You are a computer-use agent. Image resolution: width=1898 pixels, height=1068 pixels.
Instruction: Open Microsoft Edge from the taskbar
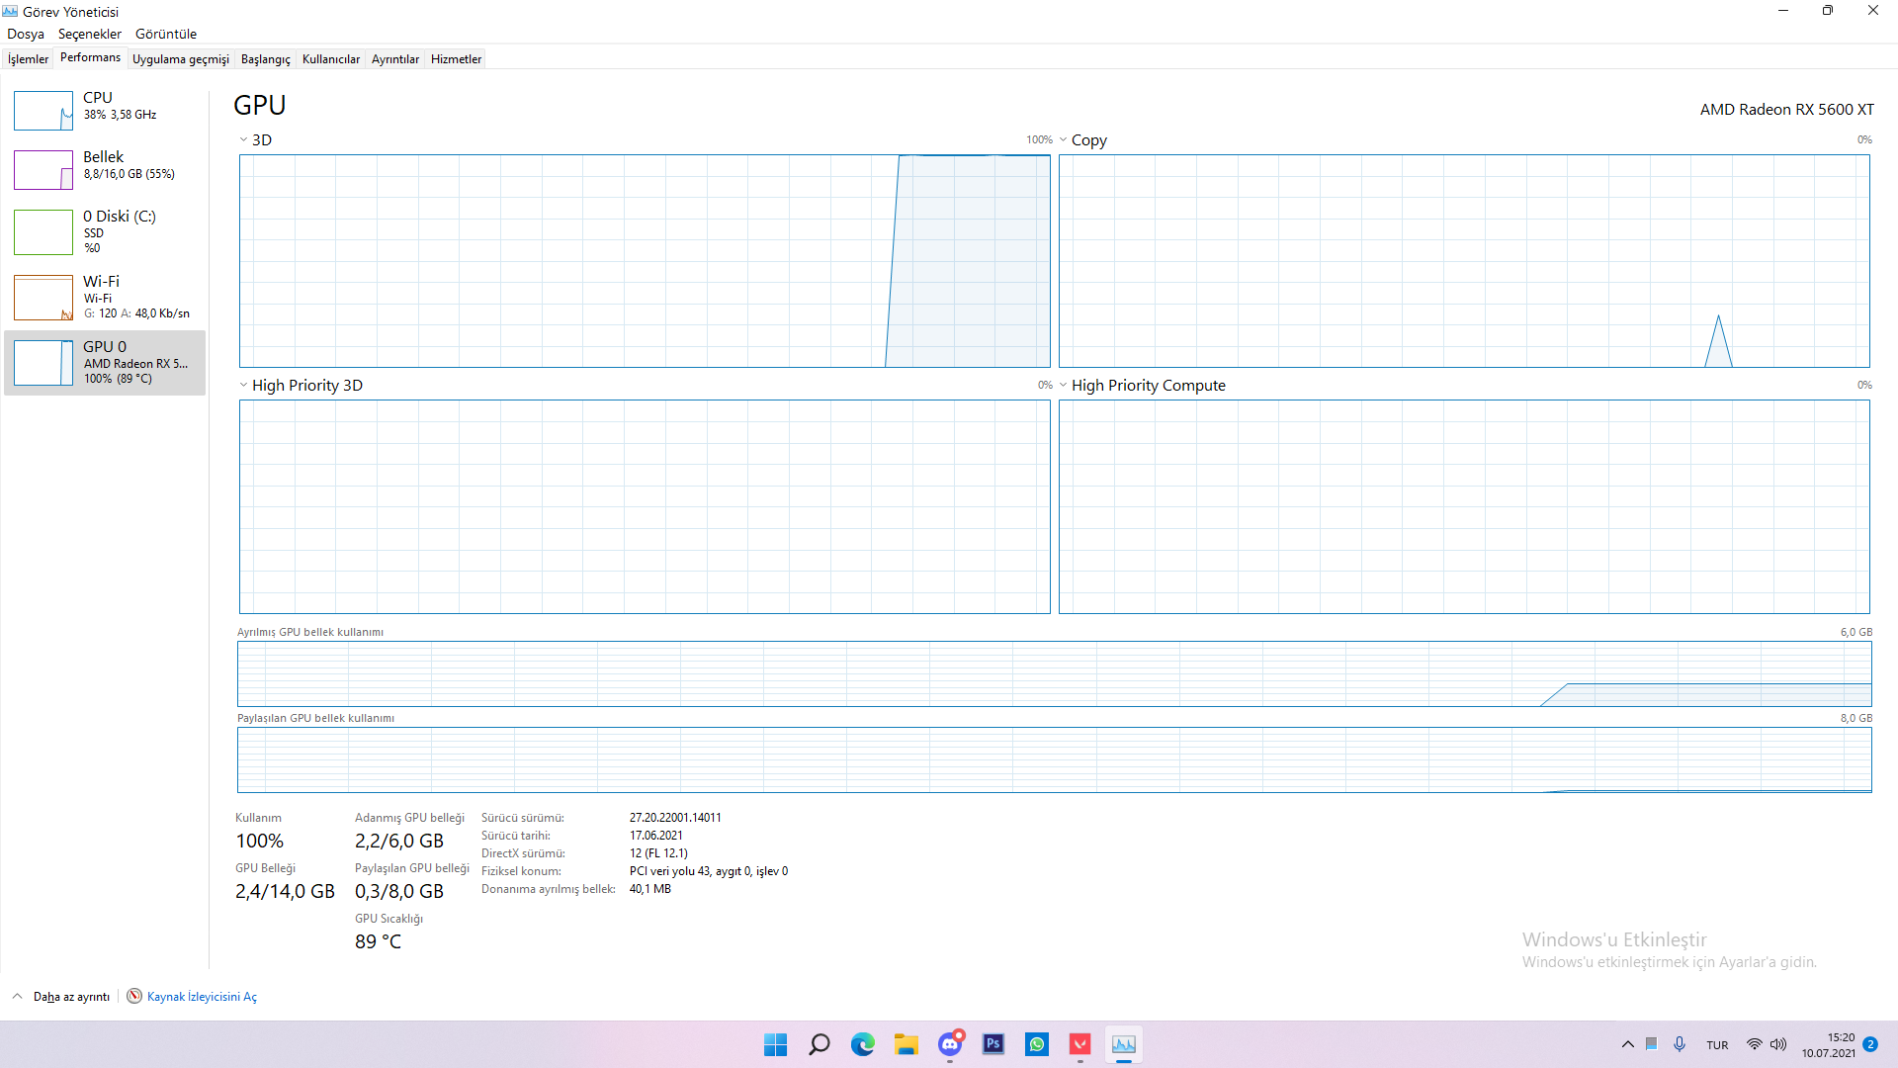[x=862, y=1044]
